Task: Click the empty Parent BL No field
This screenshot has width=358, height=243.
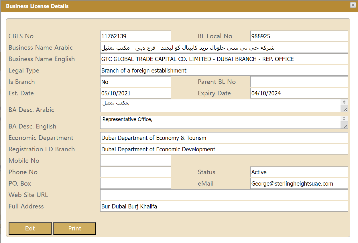Action: pos(299,82)
